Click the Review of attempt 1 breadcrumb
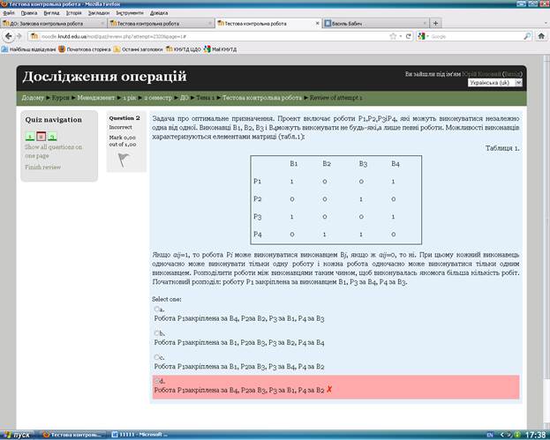Screen dimensions: 550x440 coord(335,98)
